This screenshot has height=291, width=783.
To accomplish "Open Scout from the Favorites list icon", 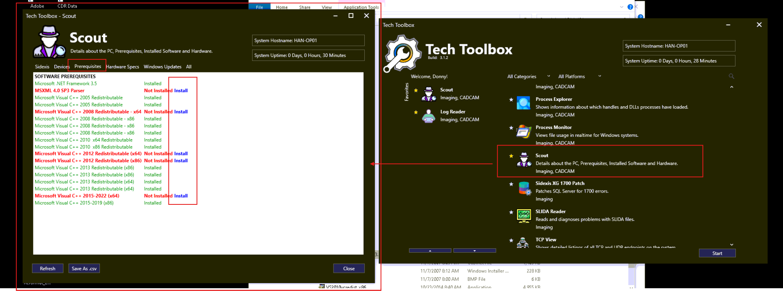I will pyautogui.click(x=428, y=94).
